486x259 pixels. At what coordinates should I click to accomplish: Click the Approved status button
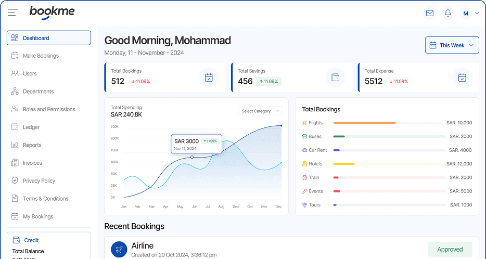click(450, 249)
